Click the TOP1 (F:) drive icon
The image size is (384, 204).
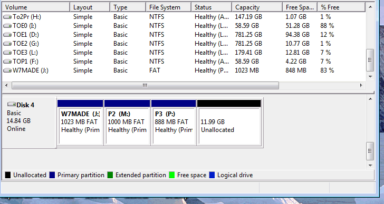(x=7, y=62)
